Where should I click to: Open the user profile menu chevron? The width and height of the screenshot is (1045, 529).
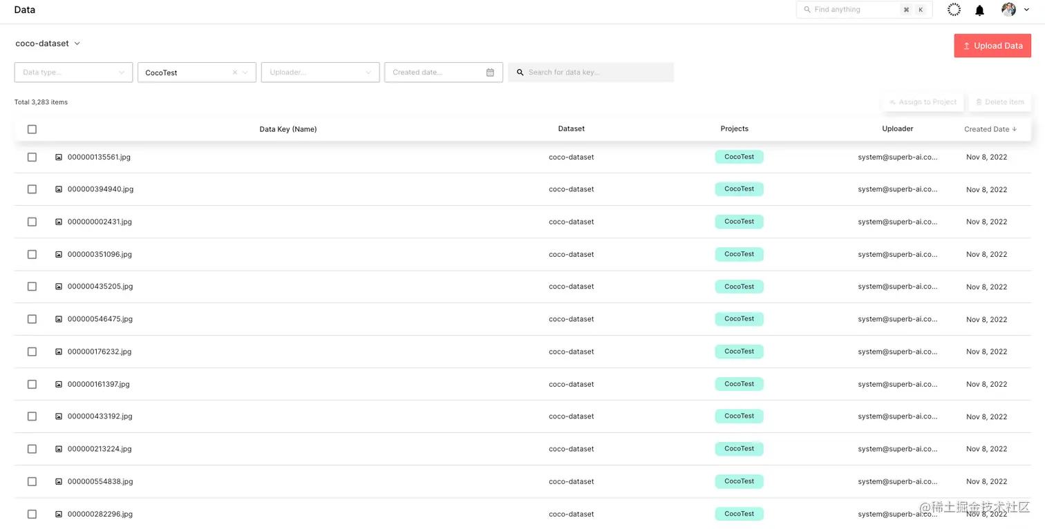click(x=1027, y=10)
